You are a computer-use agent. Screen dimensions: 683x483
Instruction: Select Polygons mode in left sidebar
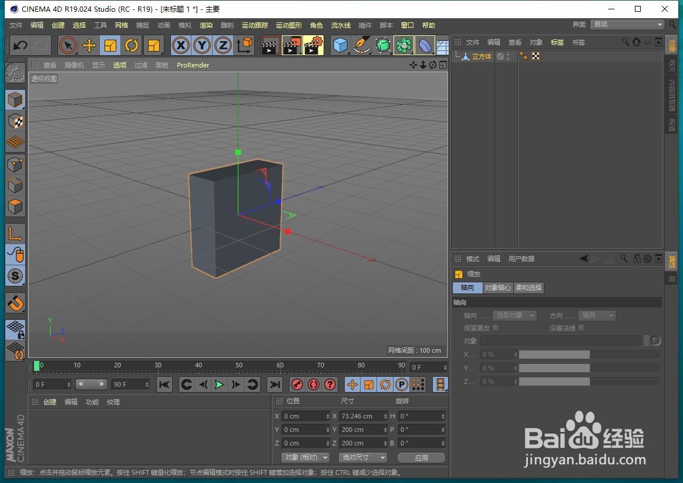pyautogui.click(x=15, y=207)
